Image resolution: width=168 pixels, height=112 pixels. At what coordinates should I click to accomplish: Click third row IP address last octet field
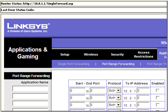coord(143,105)
